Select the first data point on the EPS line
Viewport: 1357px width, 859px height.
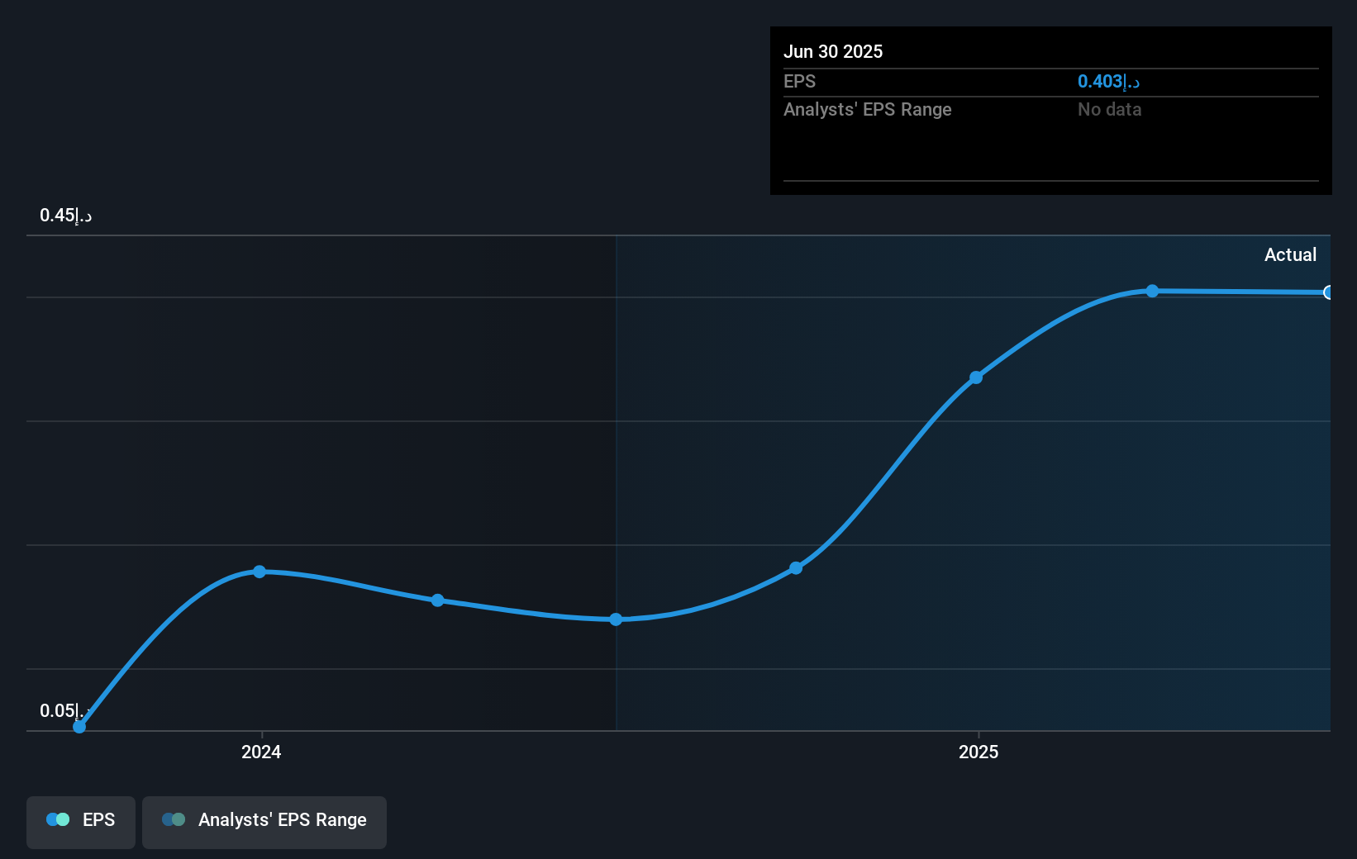pyautogui.click(x=79, y=727)
